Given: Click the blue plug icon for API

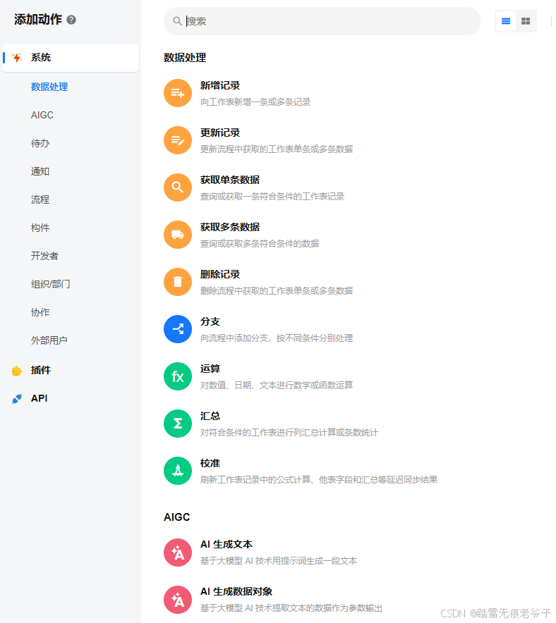Looking at the screenshot, I should tap(17, 398).
